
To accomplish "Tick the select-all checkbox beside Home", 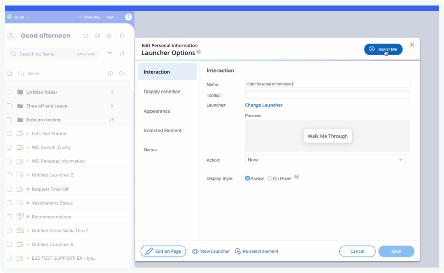I will coord(10,73).
